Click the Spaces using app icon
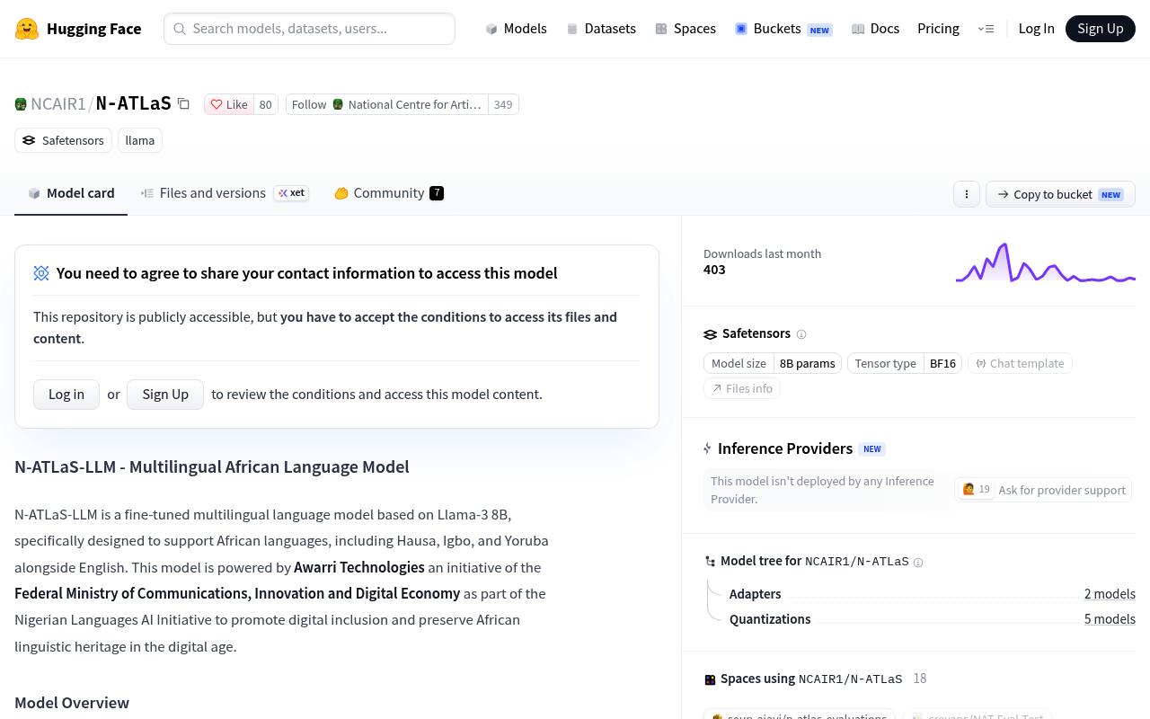This screenshot has width=1150, height=719. 710,679
